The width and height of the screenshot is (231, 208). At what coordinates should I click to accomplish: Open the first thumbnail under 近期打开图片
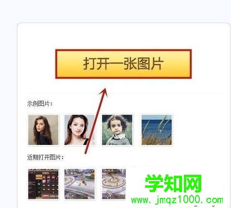(43, 184)
